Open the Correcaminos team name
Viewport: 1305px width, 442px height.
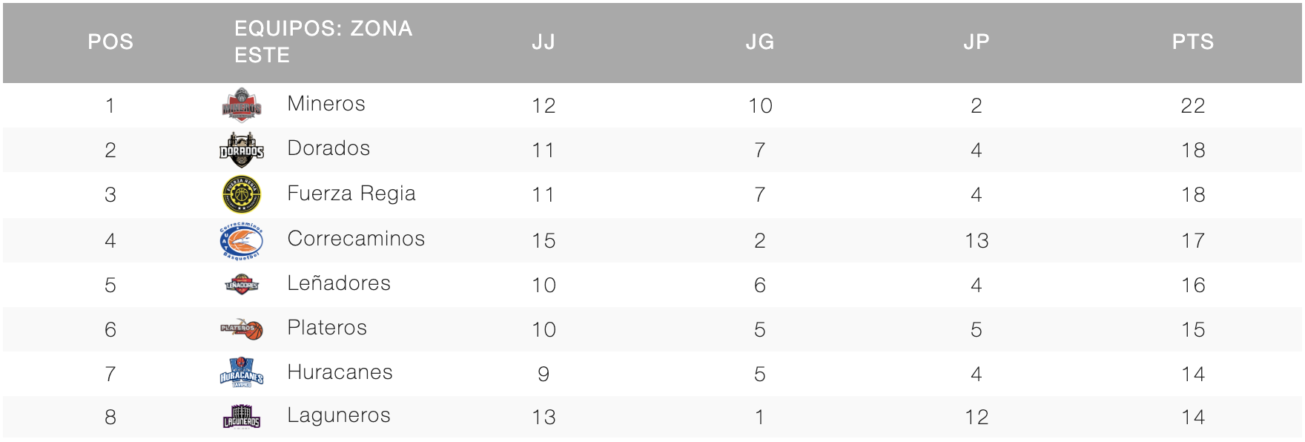point(356,239)
